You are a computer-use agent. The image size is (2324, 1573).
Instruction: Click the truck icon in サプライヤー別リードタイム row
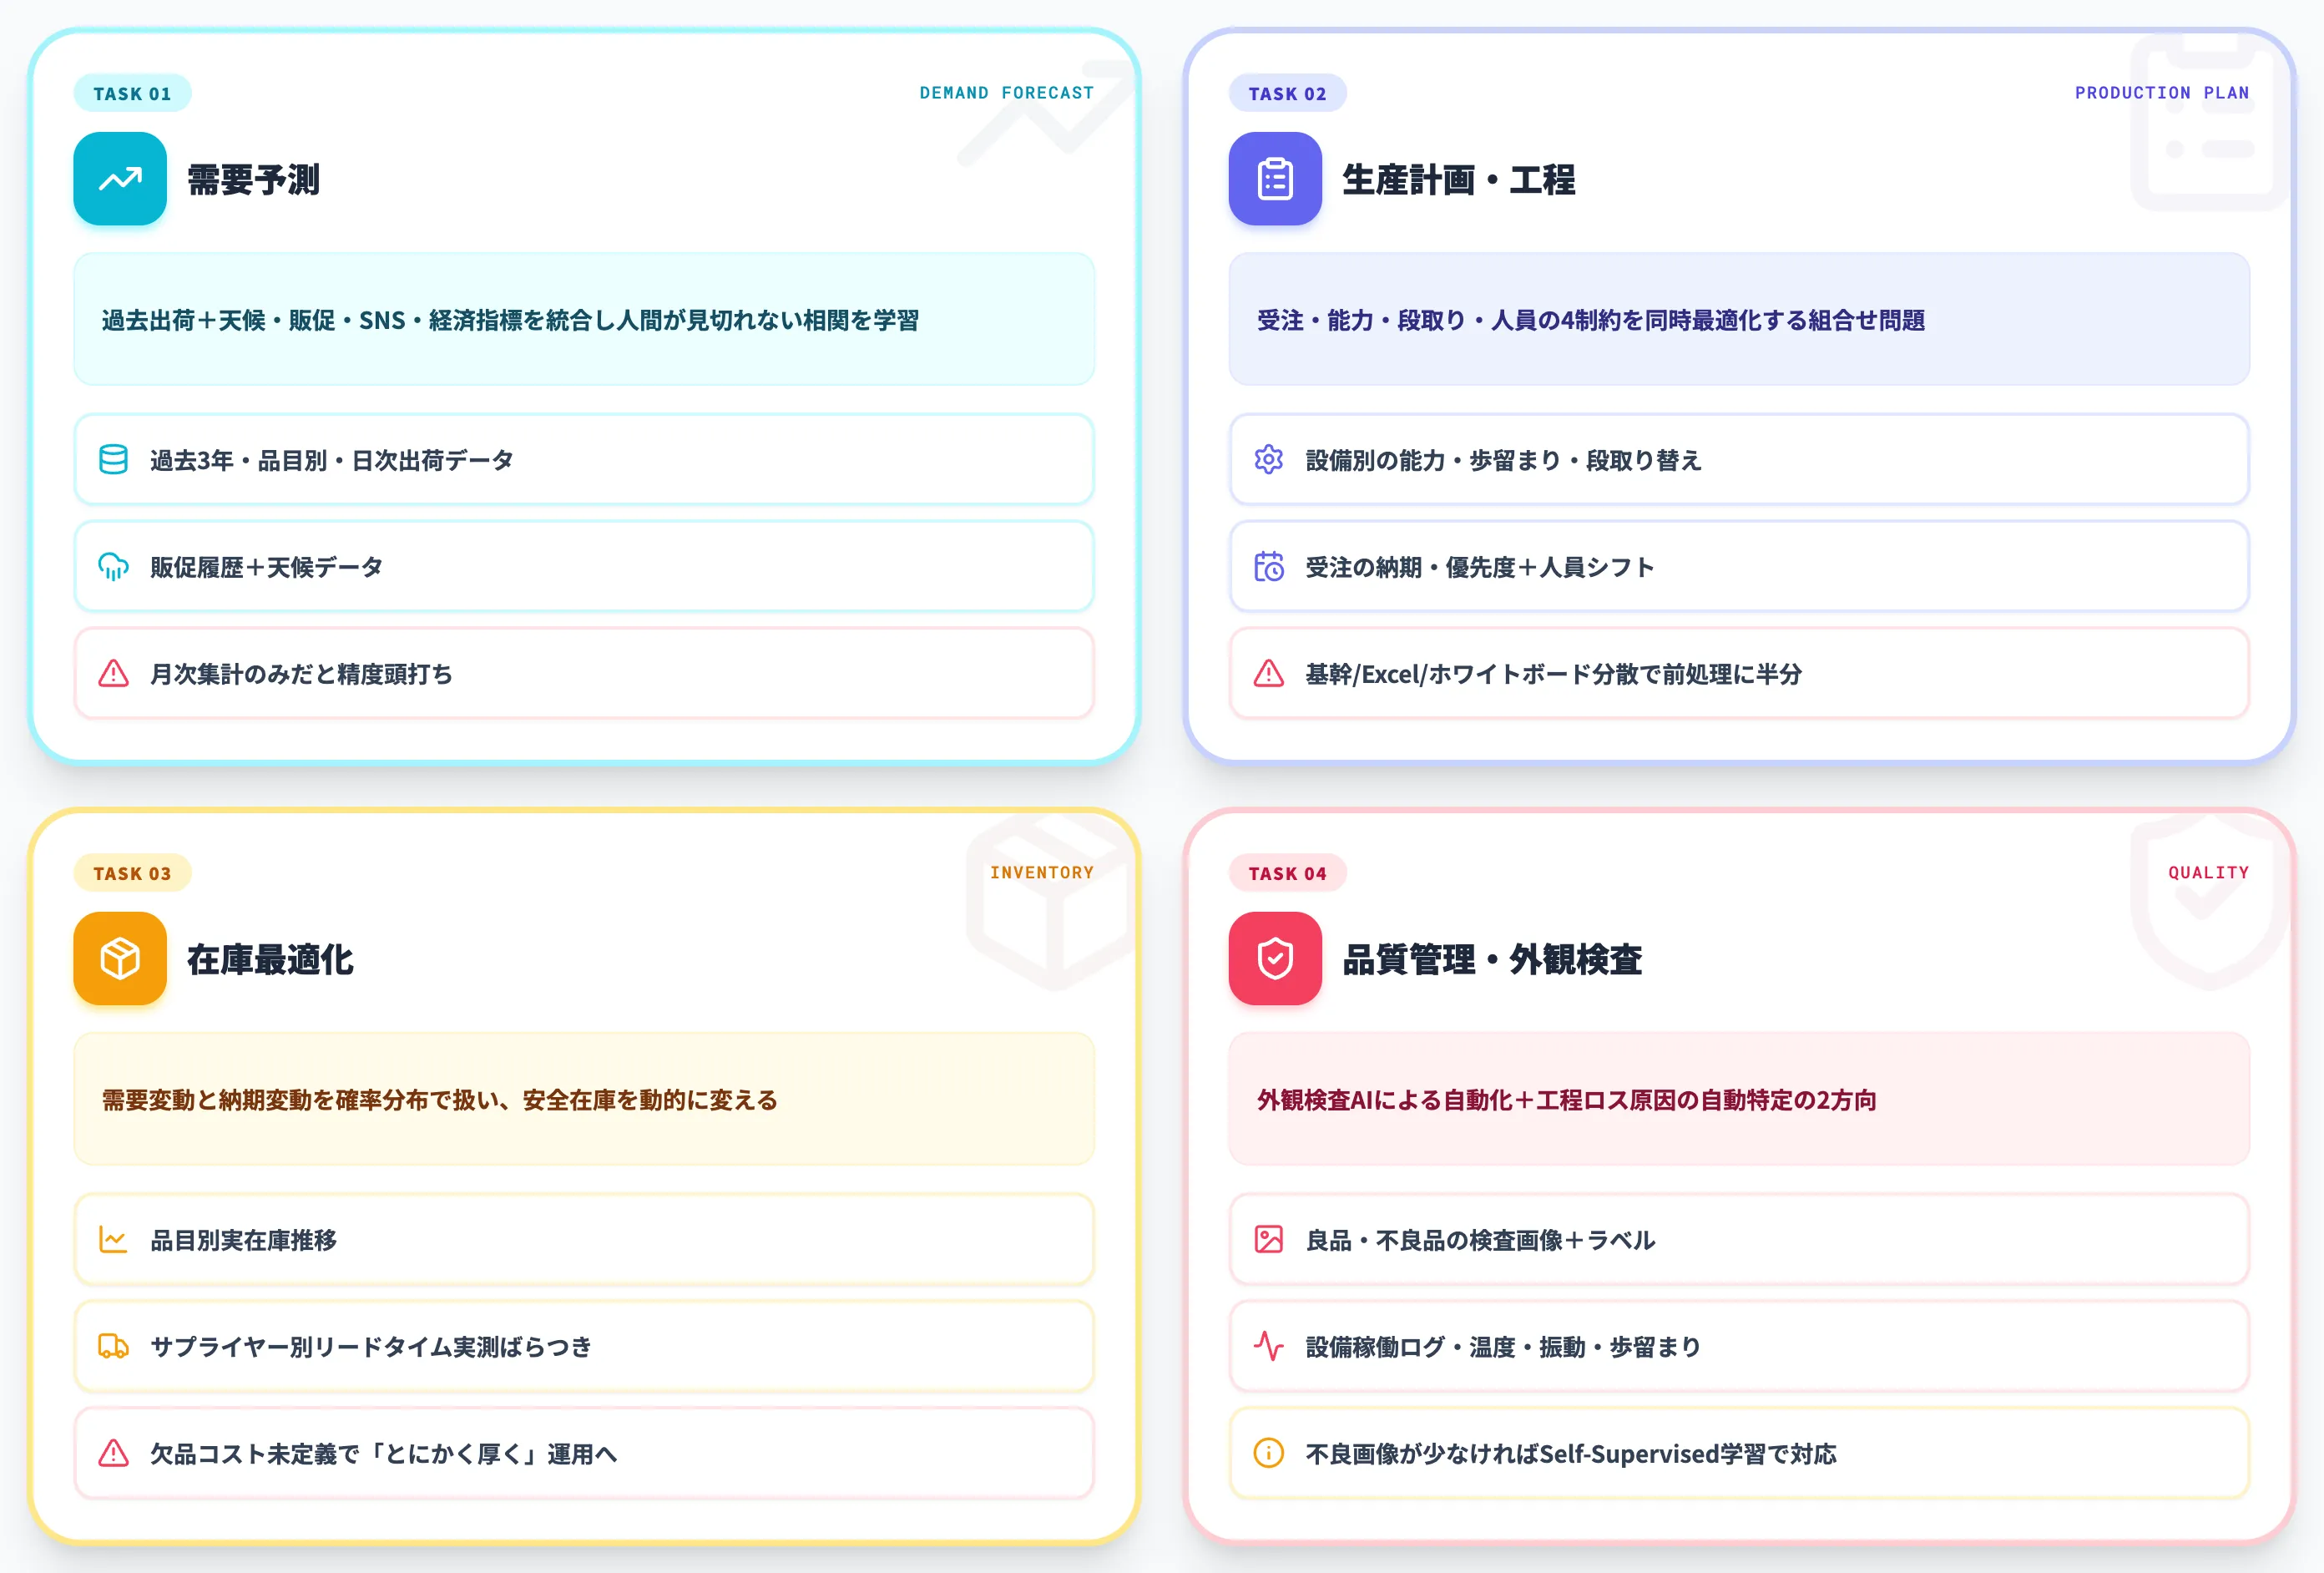tap(113, 1346)
